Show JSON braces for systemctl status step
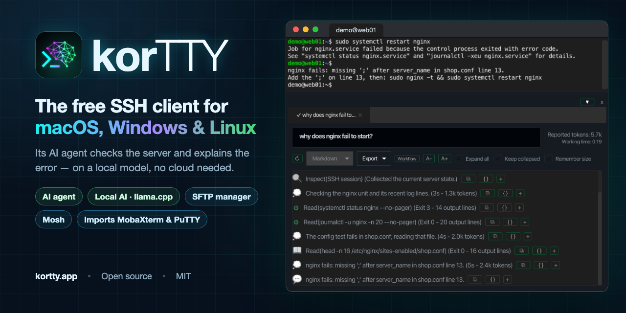This screenshot has width=626, height=313. [505, 208]
